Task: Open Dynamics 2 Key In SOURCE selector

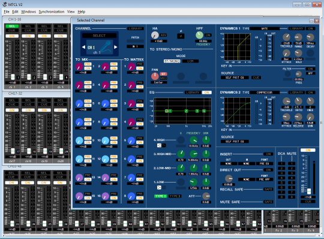Action: (x=235, y=142)
